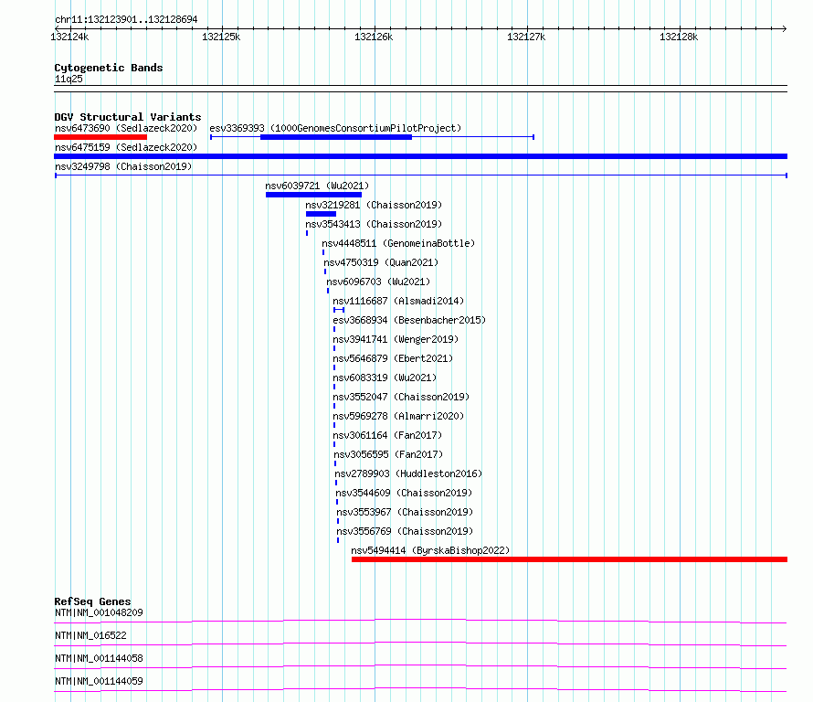Select the nsv6083319 (Wu2021) label

coord(385,378)
